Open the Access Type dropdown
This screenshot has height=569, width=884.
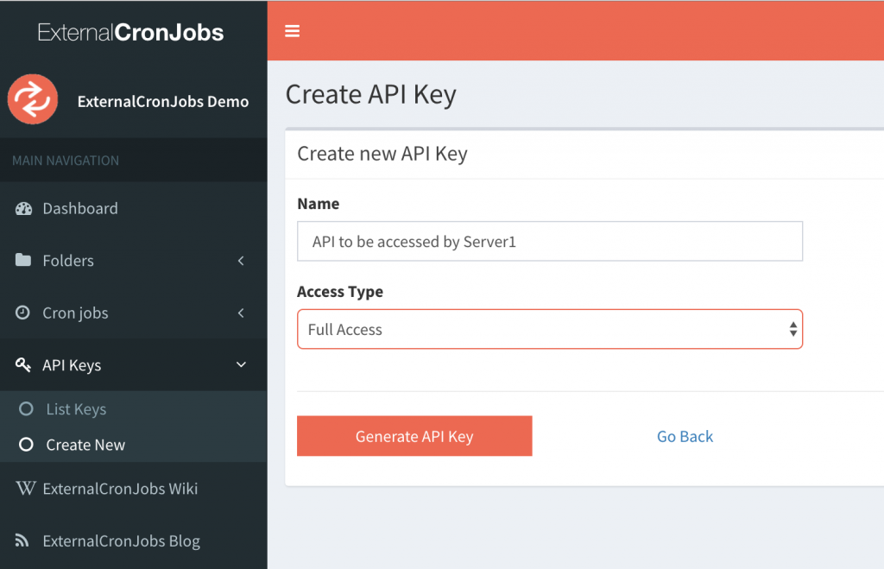[x=550, y=329]
